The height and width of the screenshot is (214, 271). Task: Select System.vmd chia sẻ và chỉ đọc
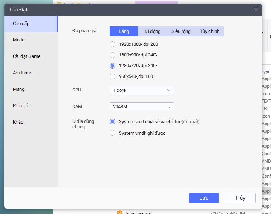pyautogui.click(x=112, y=122)
